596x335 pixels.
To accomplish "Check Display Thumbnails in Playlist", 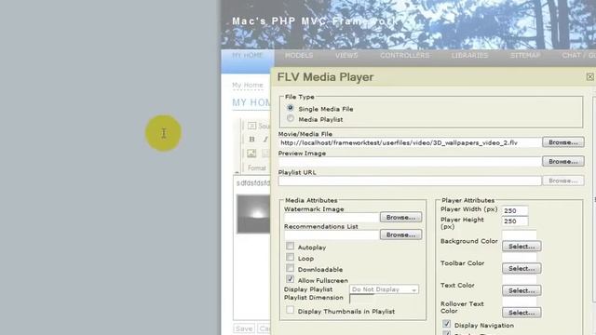I will pyautogui.click(x=290, y=310).
